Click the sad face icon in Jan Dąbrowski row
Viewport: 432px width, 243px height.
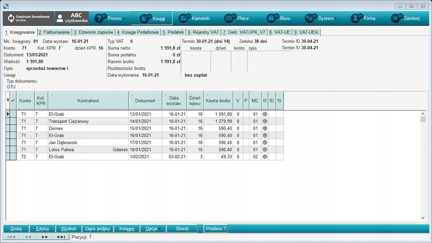point(265,143)
